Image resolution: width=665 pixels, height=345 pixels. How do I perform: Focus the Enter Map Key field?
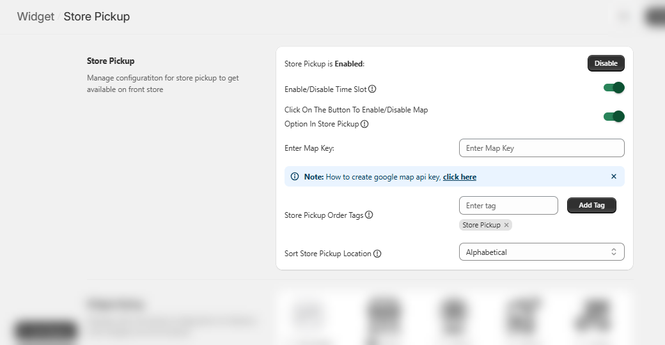coord(542,148)
